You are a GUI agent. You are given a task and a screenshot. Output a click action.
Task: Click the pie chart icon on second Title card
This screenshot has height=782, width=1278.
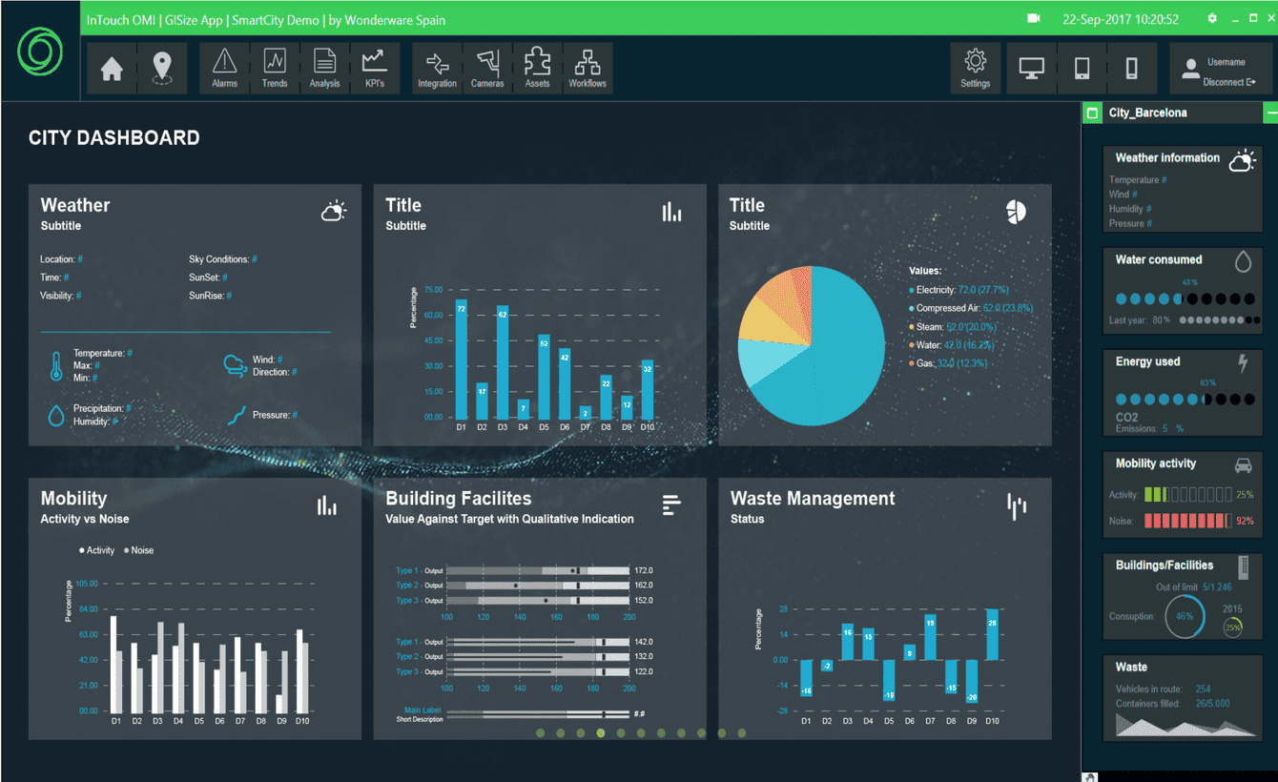(1016, 212)
